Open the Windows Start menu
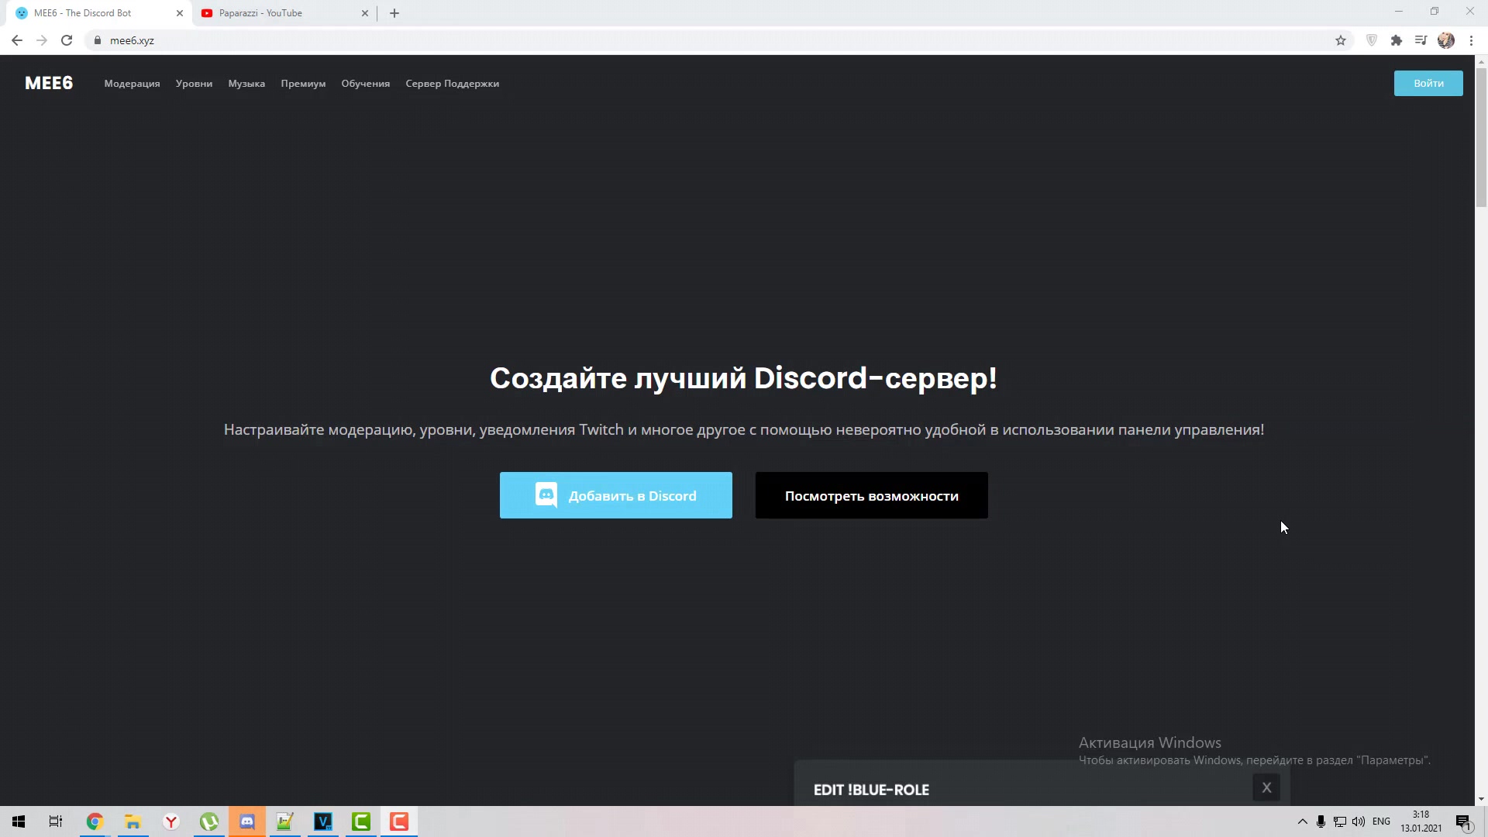The height and width of the screenshot is (837, 1488). tap(19, 821)
